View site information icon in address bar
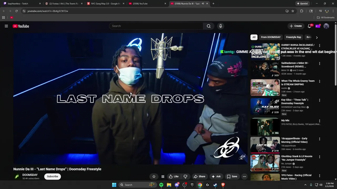 click(24, 11)
